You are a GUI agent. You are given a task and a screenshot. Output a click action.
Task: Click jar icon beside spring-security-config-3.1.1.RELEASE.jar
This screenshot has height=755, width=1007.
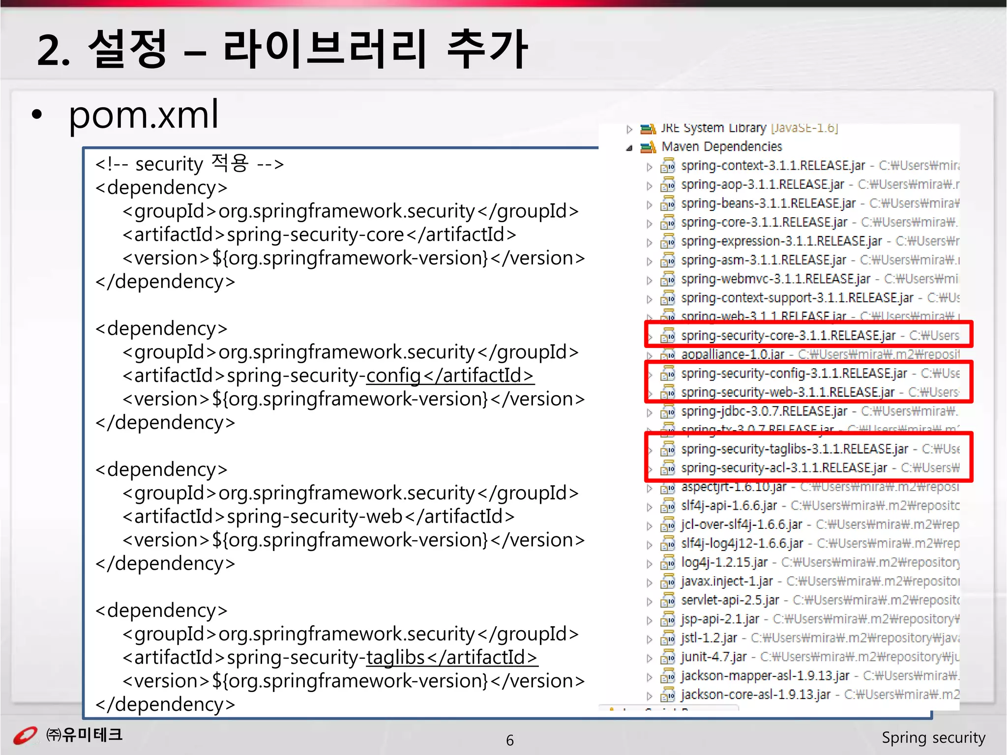click(668, 374)
